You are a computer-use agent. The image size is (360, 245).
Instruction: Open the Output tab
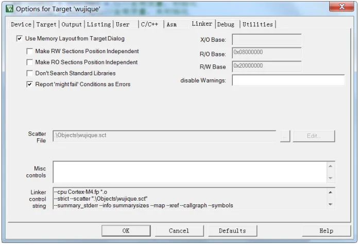click(72, 24)
